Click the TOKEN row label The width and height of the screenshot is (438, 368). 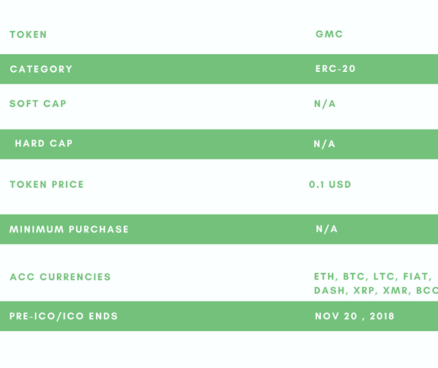click(x=28, y=34)
